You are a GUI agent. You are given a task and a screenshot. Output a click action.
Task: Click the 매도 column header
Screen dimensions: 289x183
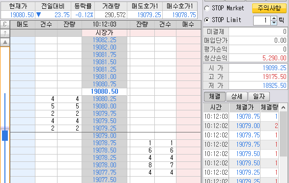pyautogui.click(x=23, y=25)
